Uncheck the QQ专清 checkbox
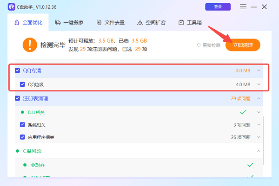 (18, 71)
